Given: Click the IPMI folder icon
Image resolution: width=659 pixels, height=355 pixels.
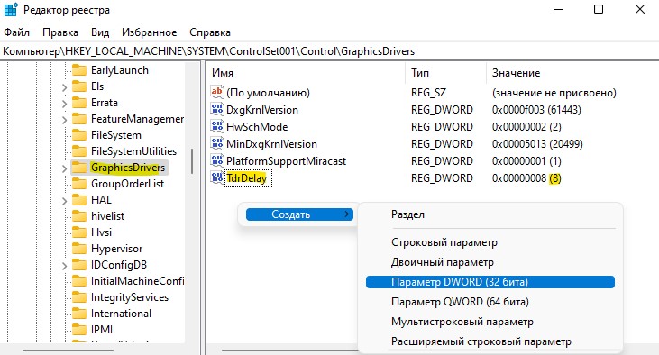Looking at the screenshot, I should [x=79, y=330].
